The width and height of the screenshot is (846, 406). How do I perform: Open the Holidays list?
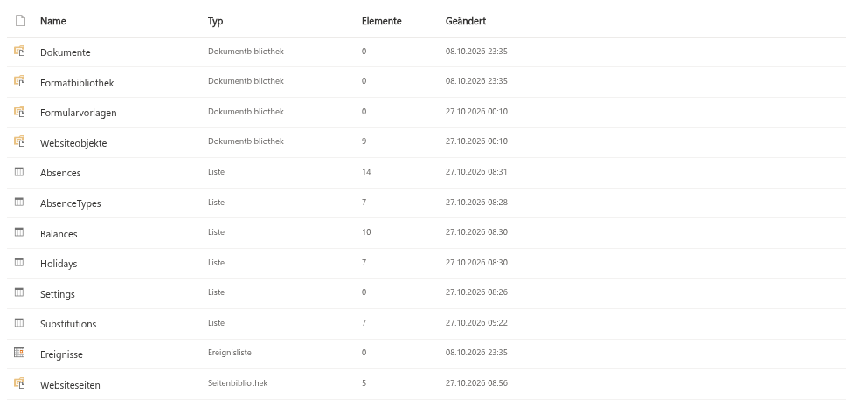(x=59, y=264)
